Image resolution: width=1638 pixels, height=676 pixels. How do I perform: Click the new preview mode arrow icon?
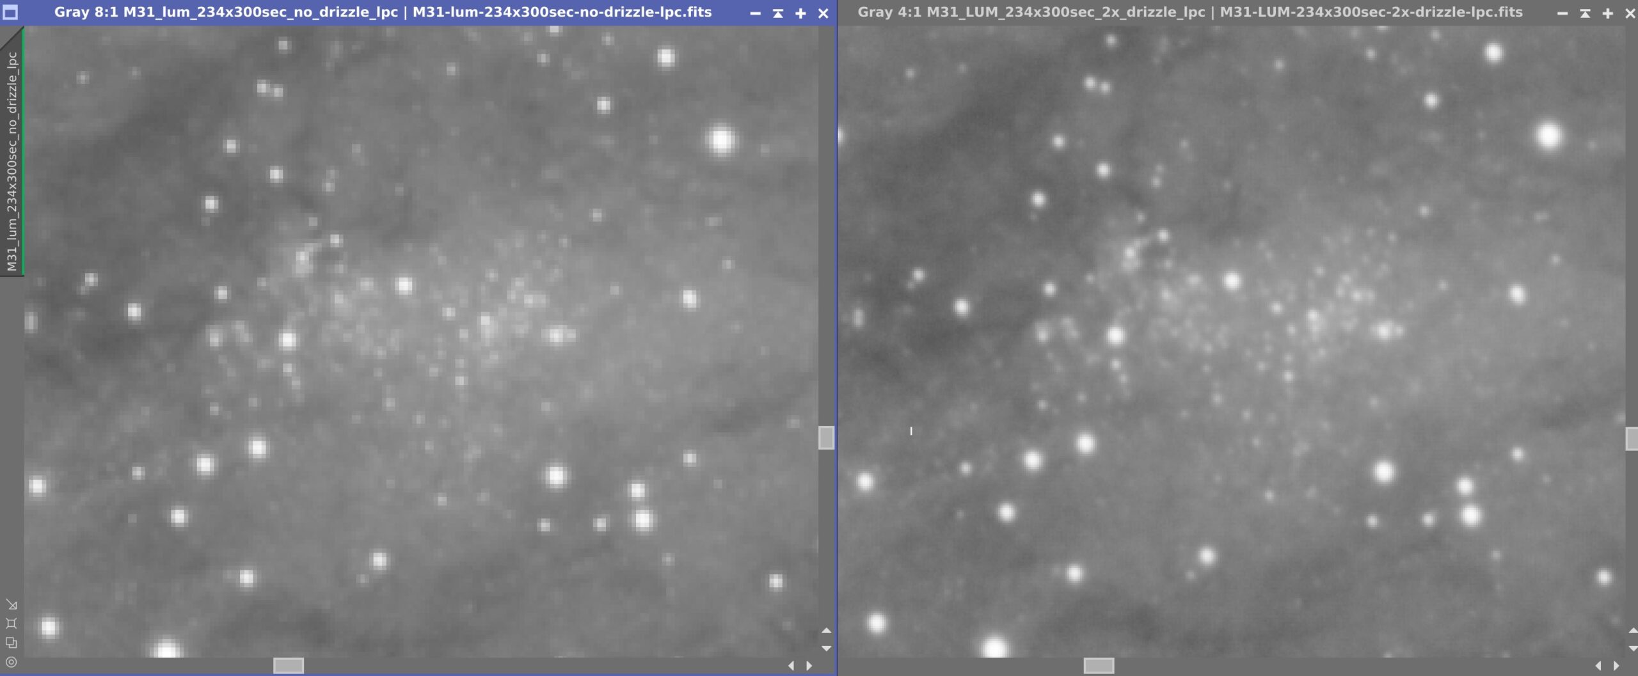pyautogui.click(x=12, y=604)
